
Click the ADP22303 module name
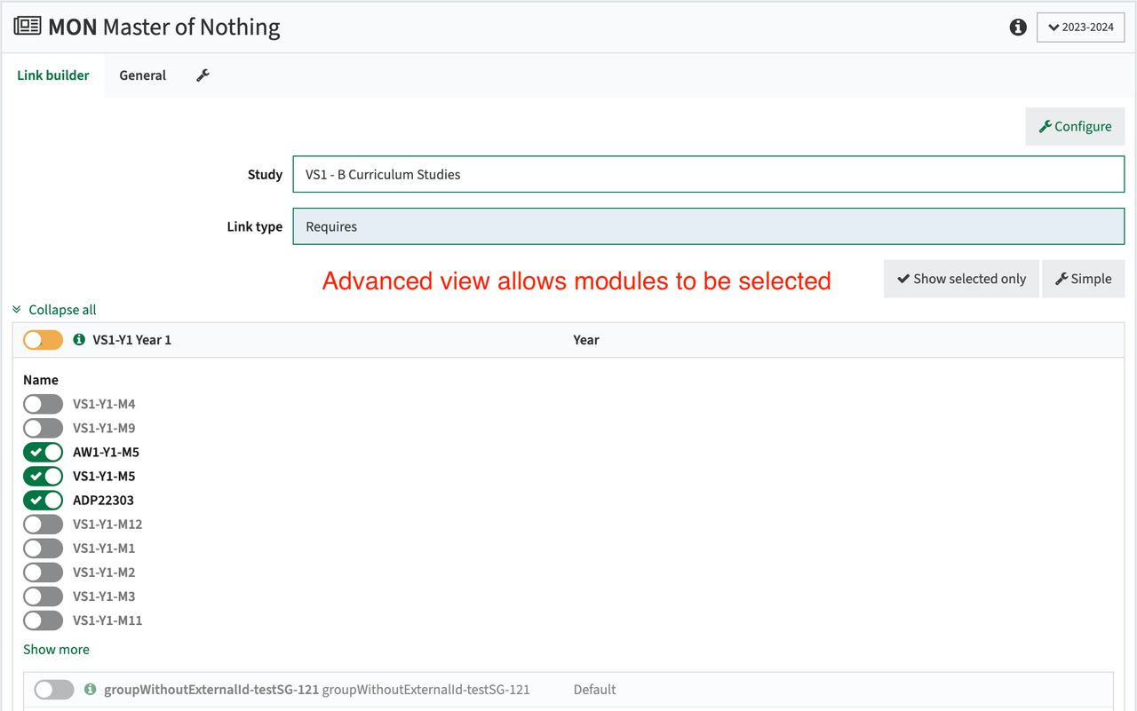[103, 500]
